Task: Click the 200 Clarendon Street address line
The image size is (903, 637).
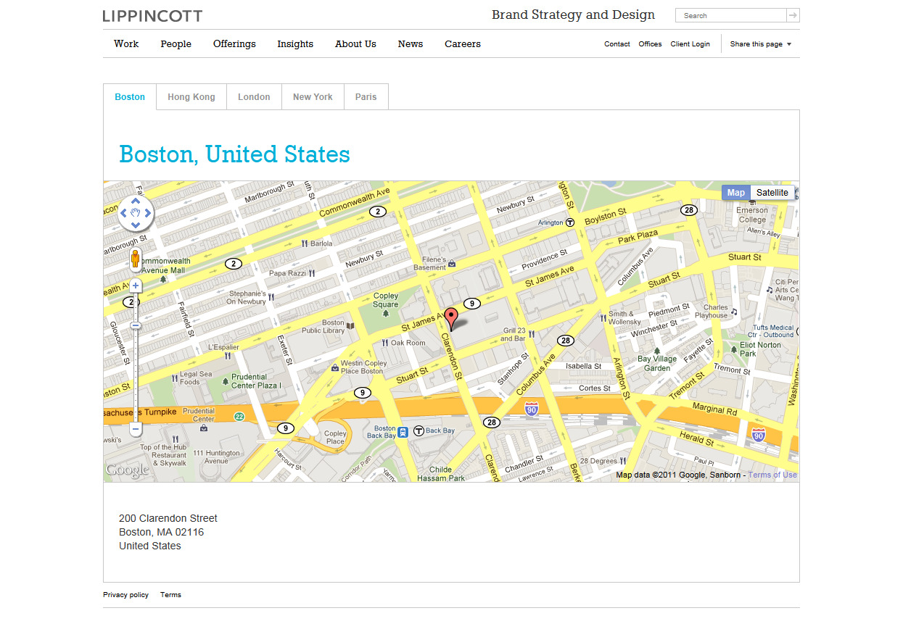Action: click(x=168, y=518)
